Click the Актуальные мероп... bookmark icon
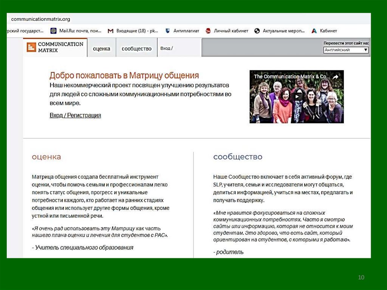 point(257,31)
